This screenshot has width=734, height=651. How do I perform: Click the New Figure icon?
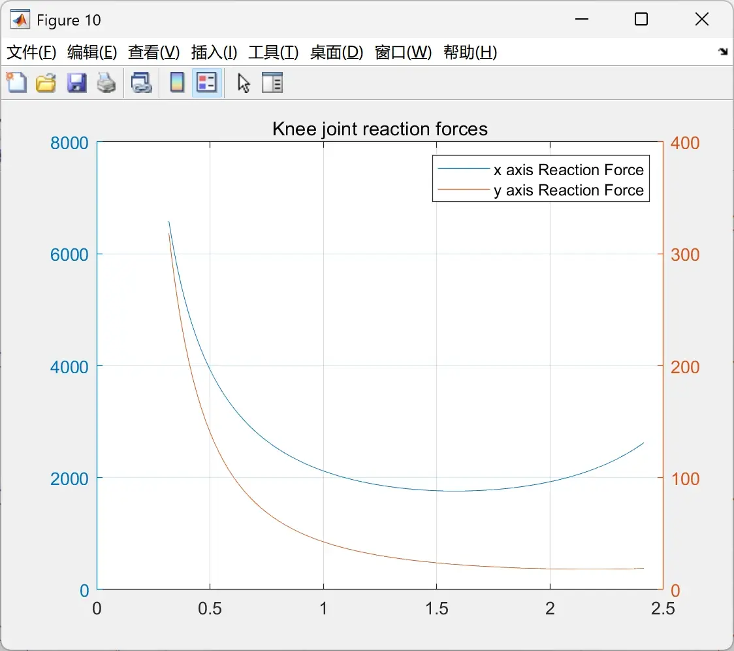(16, 83)
